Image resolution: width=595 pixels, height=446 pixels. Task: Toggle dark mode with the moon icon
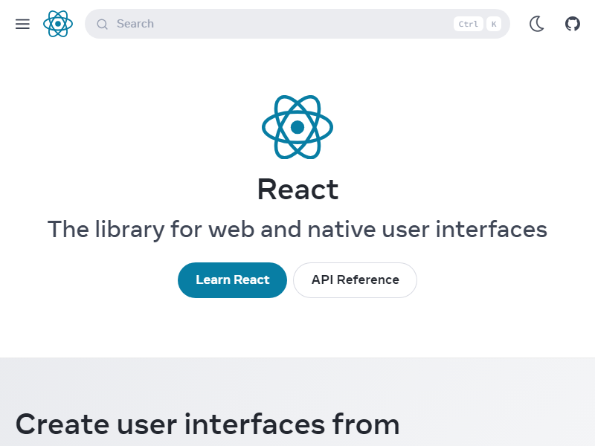537,24
